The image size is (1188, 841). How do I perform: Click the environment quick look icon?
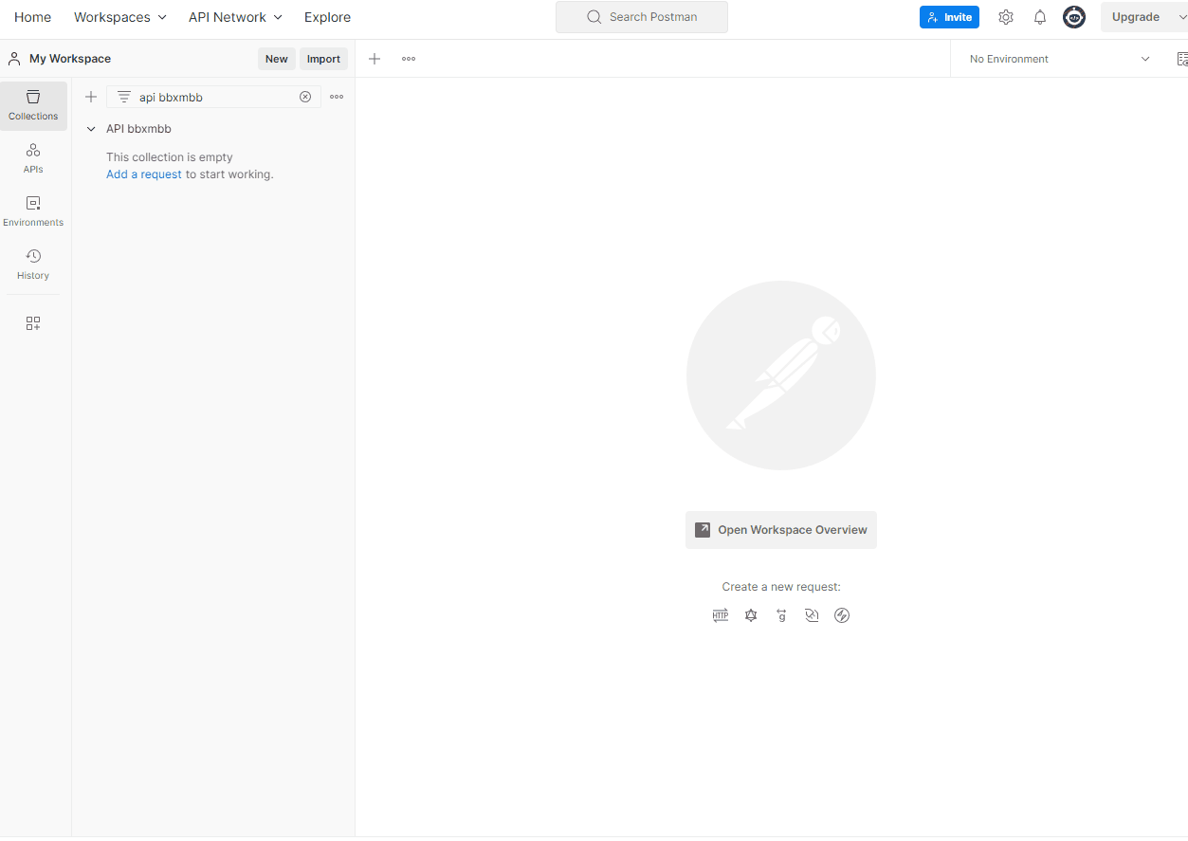pyautogui.click(x=1181, y=59)
